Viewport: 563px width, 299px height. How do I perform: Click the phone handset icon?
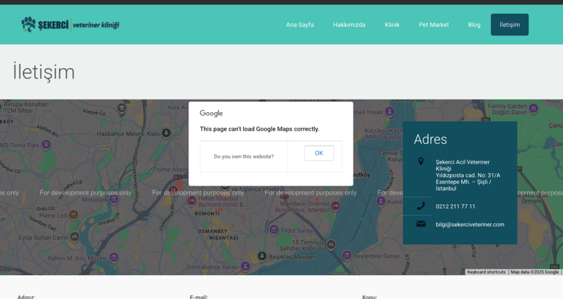pyautogui.click(x=421, y=206)
